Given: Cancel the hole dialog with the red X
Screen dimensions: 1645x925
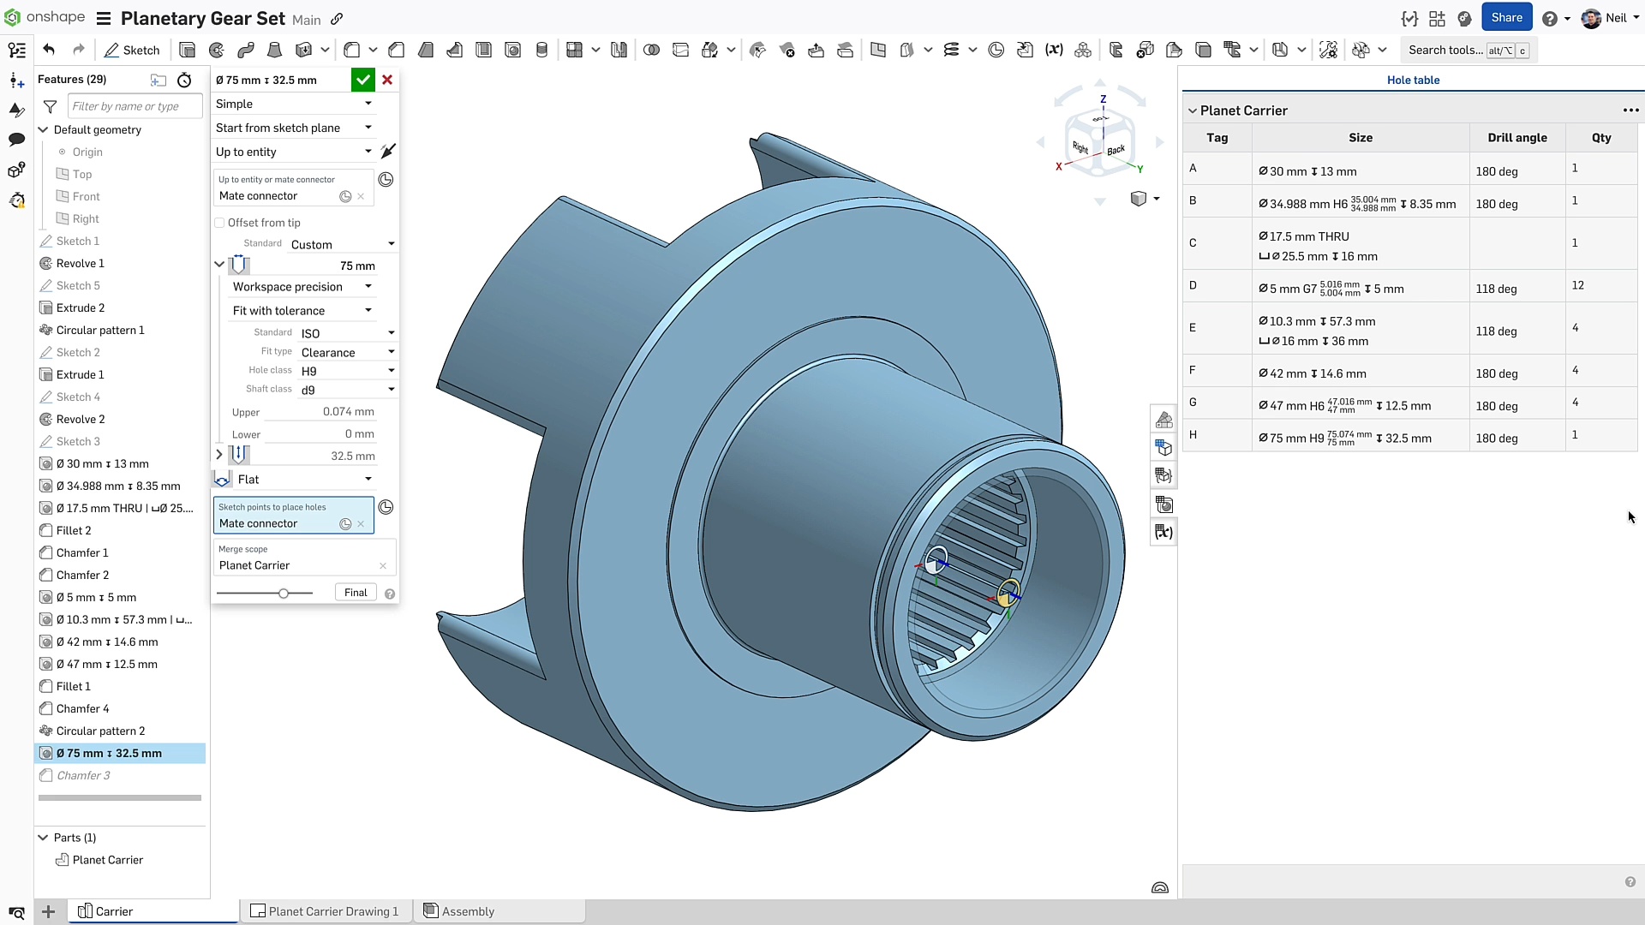Looking at the screenshot, I should point(387,80).
